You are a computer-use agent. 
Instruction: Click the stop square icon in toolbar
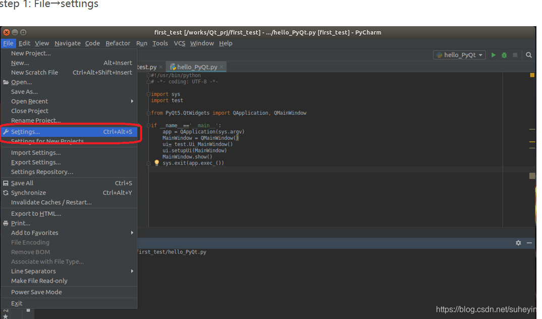[x=515, y=55]
